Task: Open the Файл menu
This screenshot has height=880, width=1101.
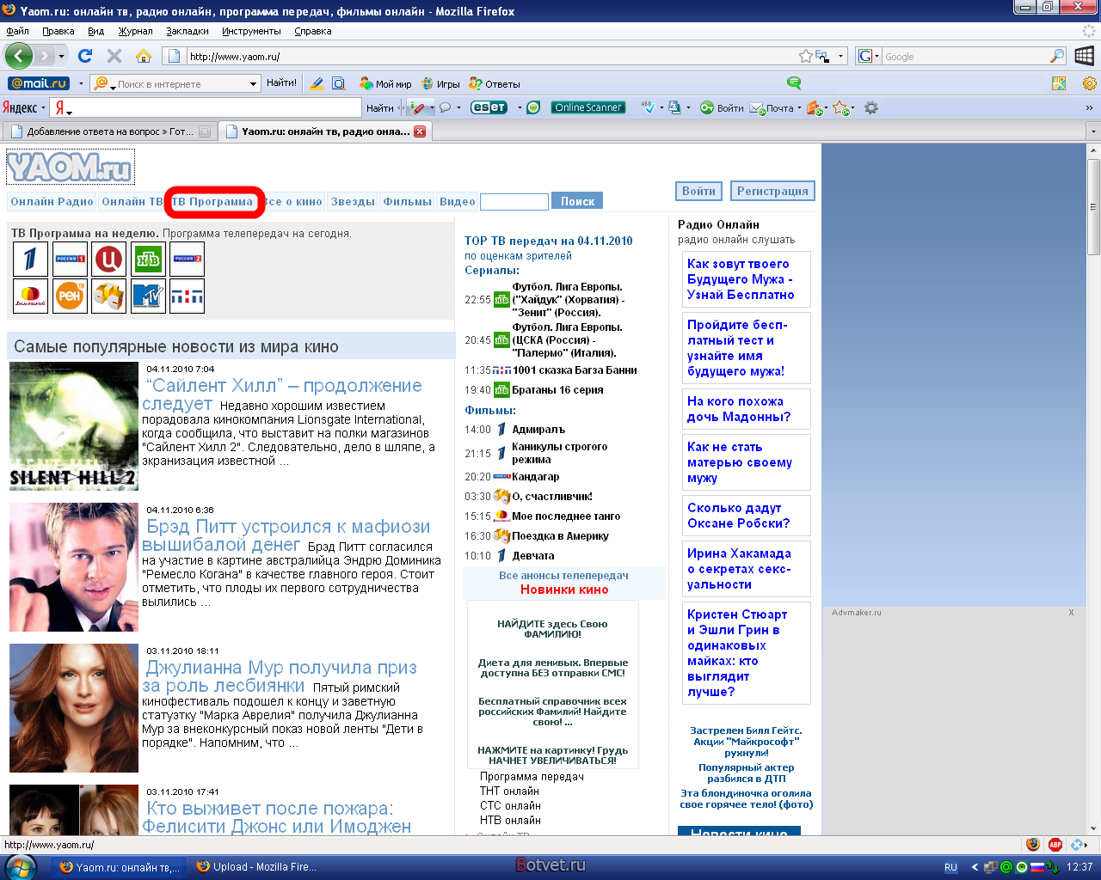Action: [x=17, y=31]
